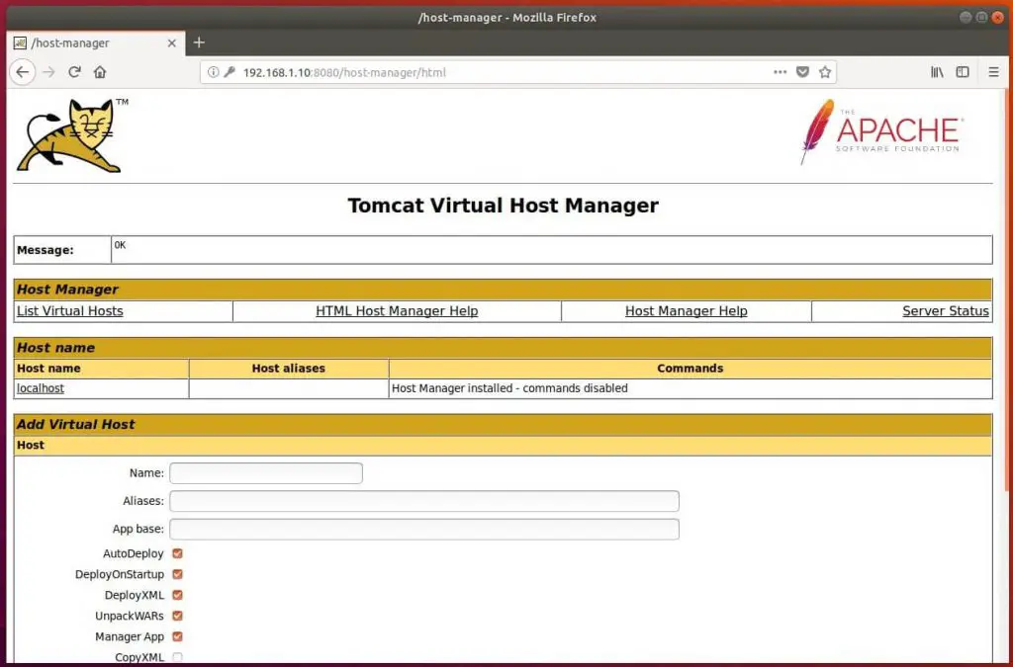1013x667 pixels.
Task: Uncheck the DeployXML checkbox
Action: pos(178,595)
